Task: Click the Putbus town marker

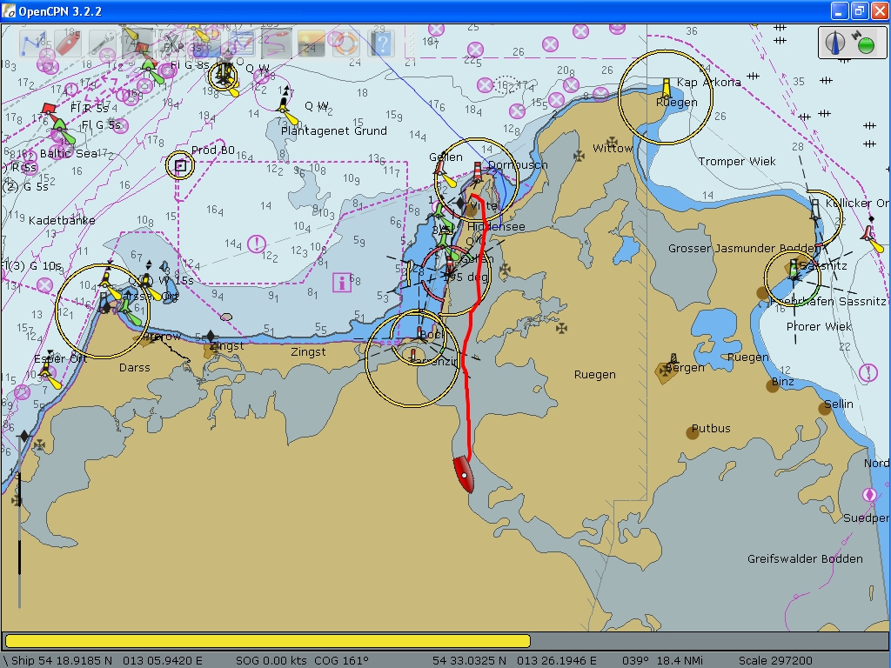Action: click(692, 433)
